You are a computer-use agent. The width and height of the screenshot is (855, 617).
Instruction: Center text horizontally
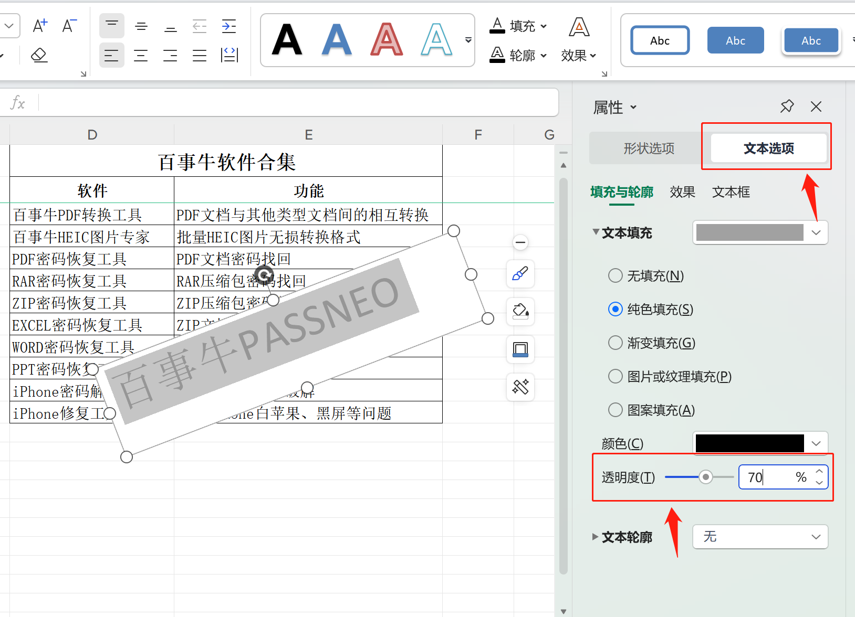coord(141,55)
